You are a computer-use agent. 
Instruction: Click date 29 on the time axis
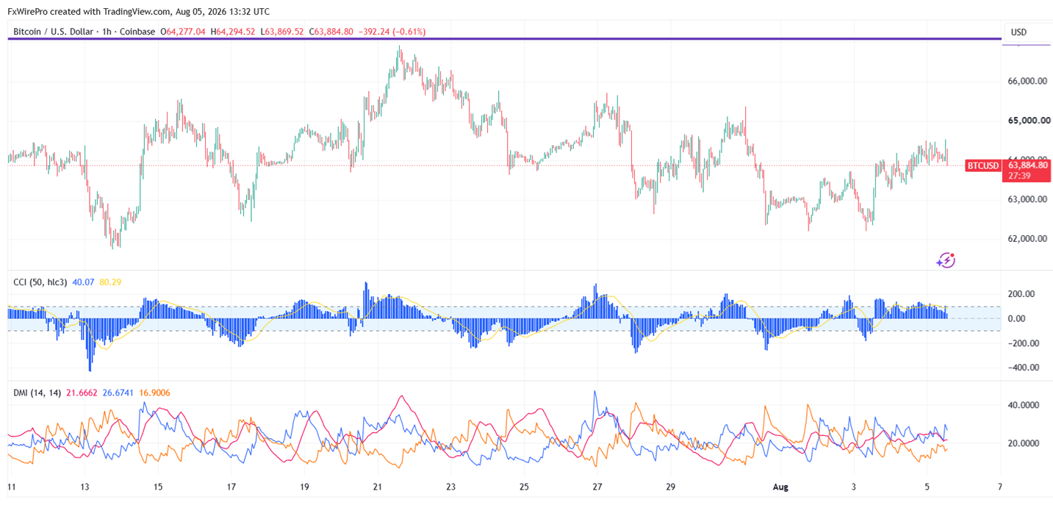pyautogui.click(x=670, y=487)
